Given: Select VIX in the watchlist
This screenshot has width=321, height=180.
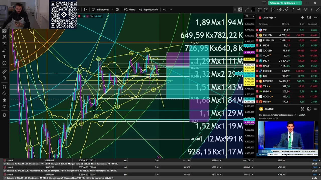Looking at the screenshot, I should point(288,30).
